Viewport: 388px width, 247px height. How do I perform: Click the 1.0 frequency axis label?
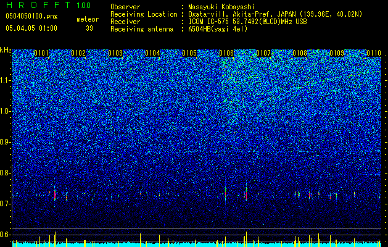tap(5, 111)
